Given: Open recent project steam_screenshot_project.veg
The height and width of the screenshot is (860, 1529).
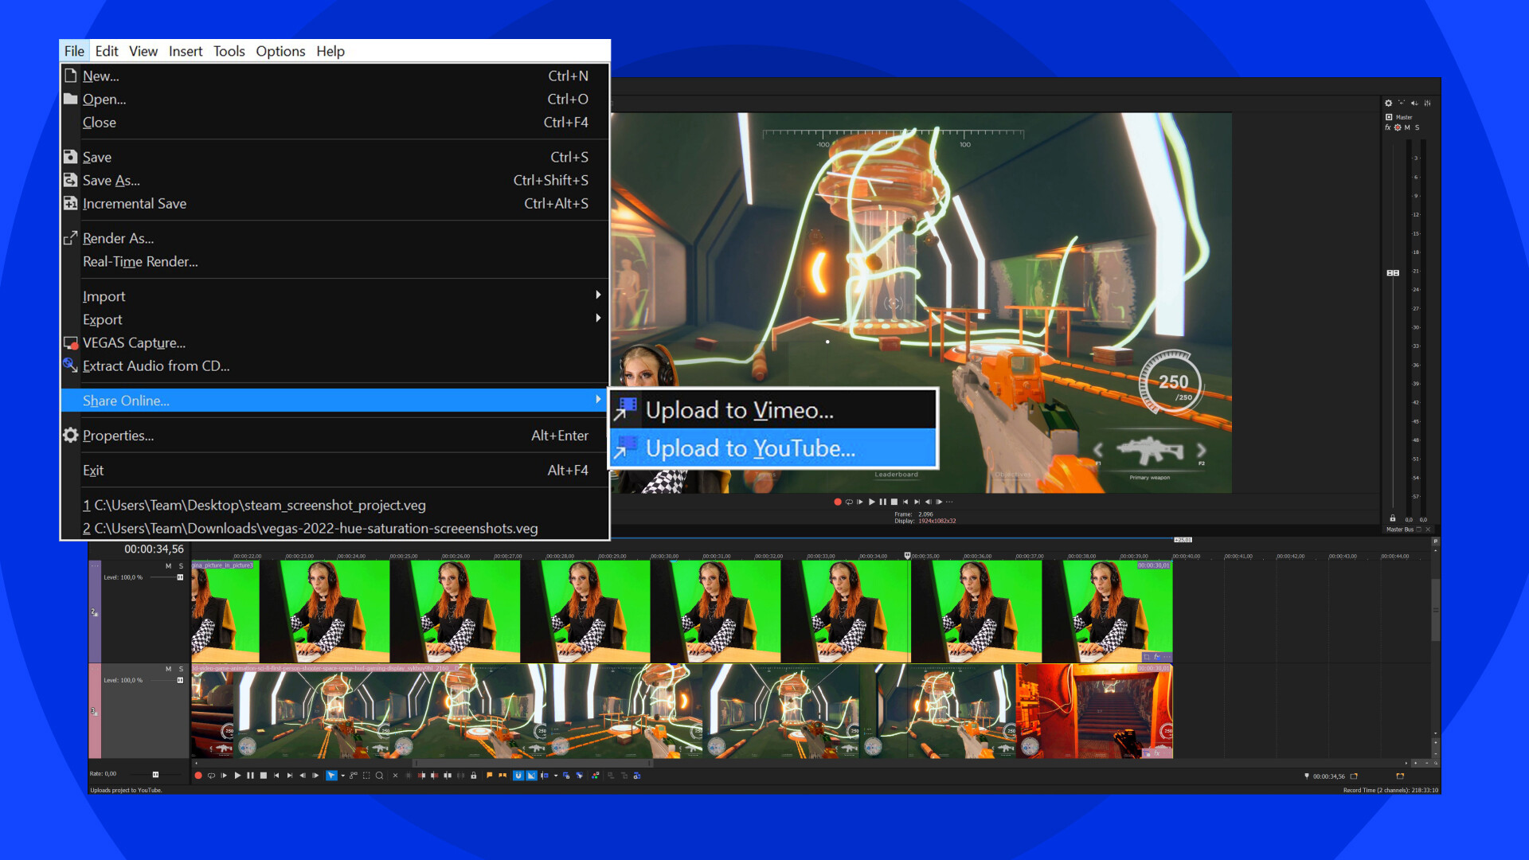Looking at the screenshot, I should [x=255, y=505].
